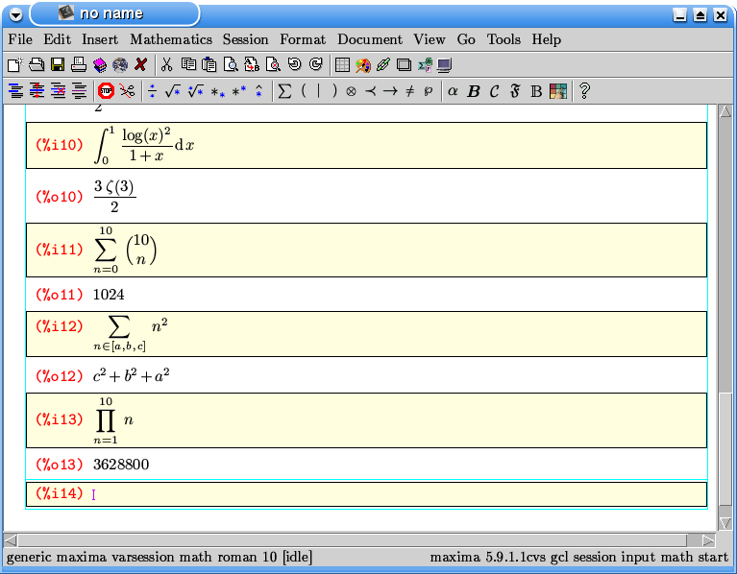Click the computer monitor icon
Image resolution: width=737 pixels, height=574 pixels.
pos(444,64)
